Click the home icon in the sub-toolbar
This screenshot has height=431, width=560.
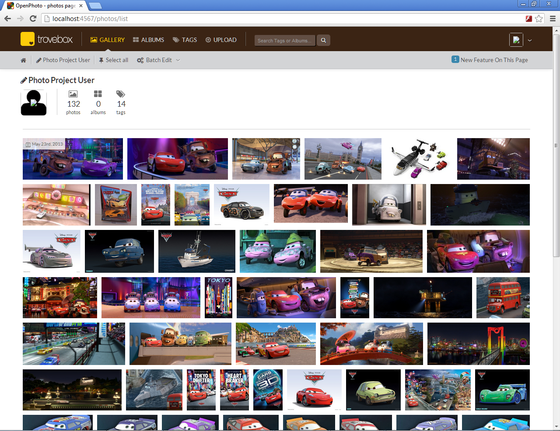tap(23, 60)
